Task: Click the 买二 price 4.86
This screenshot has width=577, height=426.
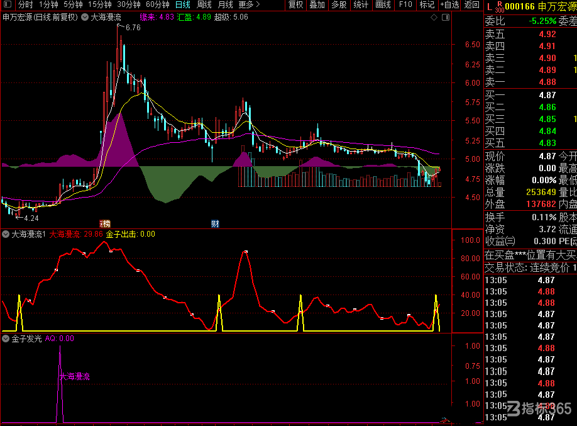Action: click(x=547, y=107)
